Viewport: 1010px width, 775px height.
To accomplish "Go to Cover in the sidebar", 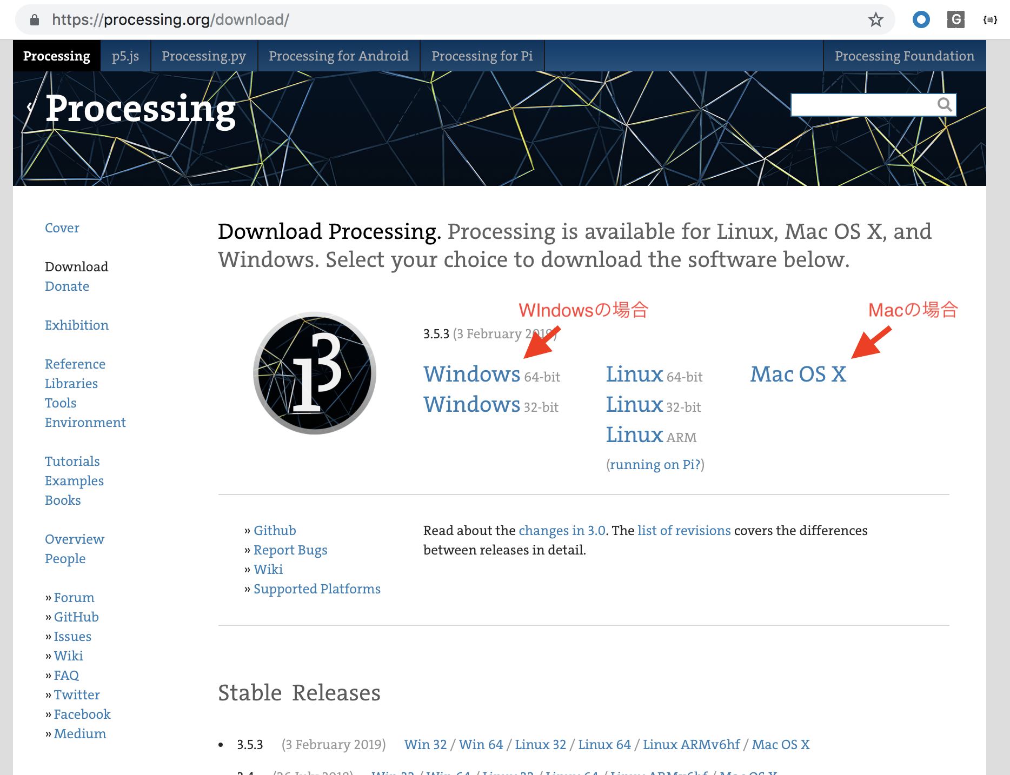I will (x=62, y=228).
